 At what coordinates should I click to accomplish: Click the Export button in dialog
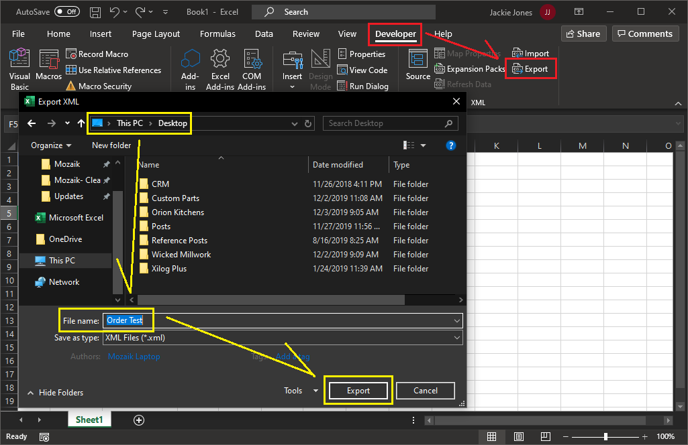[x=358, y=391]
